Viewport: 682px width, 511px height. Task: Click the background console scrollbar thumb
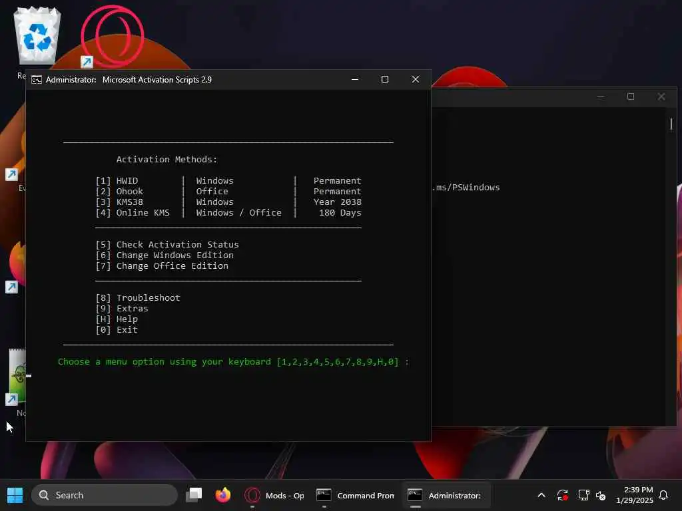tap(671, 124)
